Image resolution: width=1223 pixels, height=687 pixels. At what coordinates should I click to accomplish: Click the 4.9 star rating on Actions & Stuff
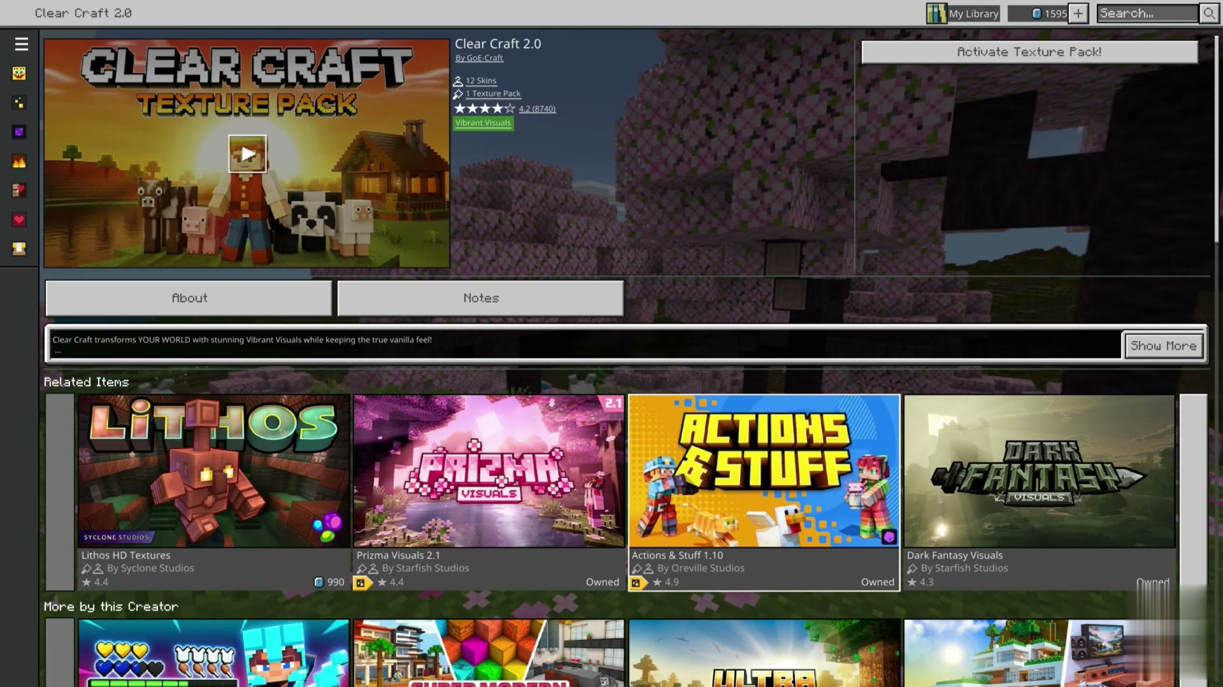665,582
